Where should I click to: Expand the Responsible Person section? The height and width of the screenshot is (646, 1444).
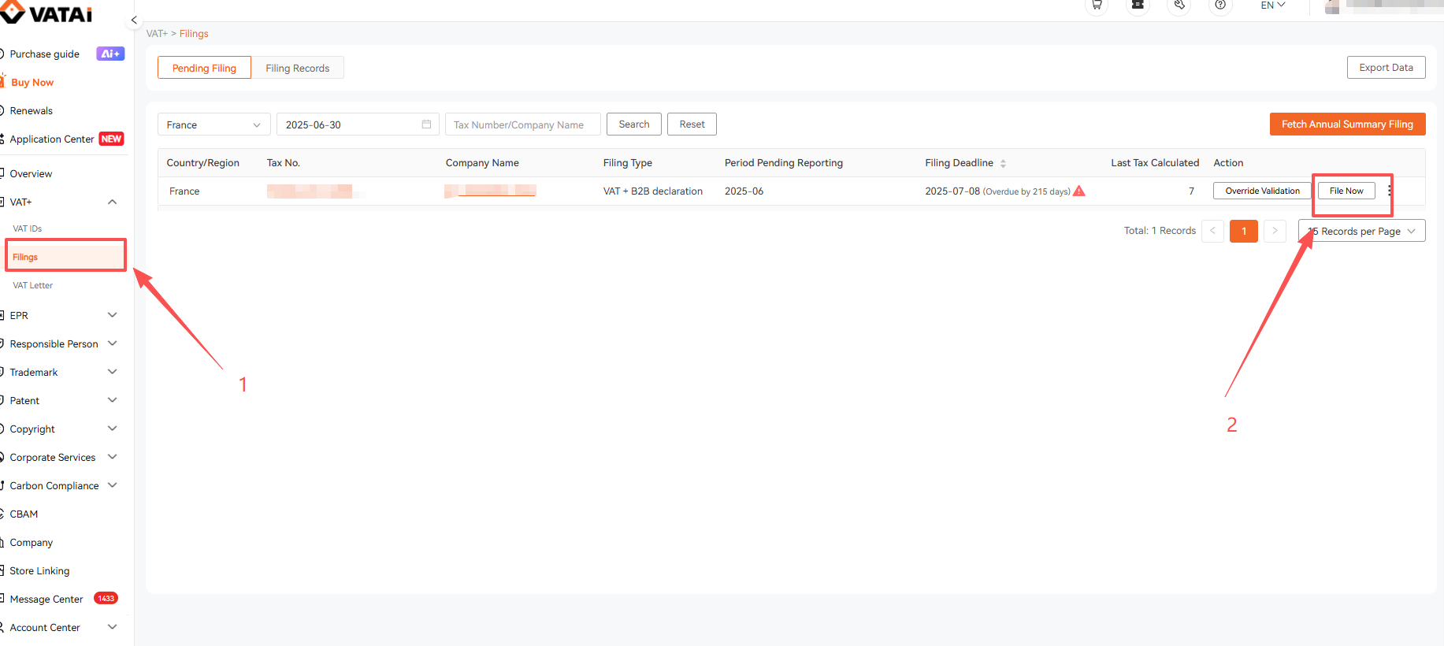click(112, 343)
